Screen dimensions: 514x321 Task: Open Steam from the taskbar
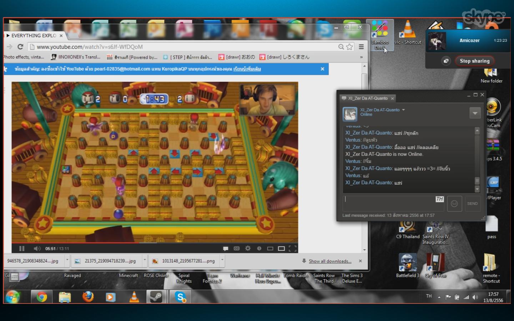156,297
